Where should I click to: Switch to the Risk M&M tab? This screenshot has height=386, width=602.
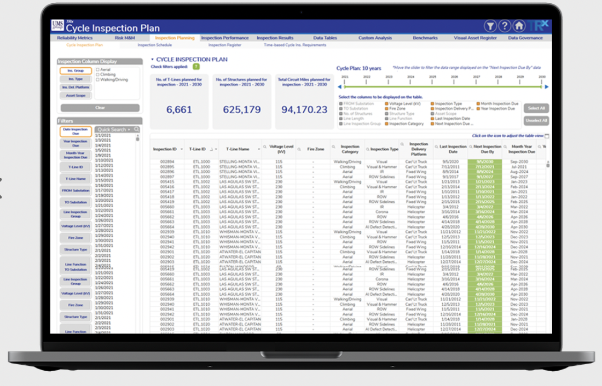125,38
